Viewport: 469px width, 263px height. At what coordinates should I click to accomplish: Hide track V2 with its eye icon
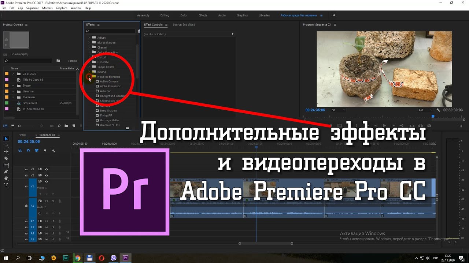tap(47, 176)
